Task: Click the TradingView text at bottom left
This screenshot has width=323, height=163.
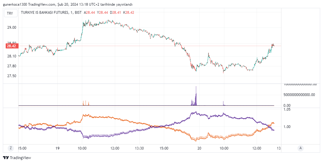Action: click(20, 158)
